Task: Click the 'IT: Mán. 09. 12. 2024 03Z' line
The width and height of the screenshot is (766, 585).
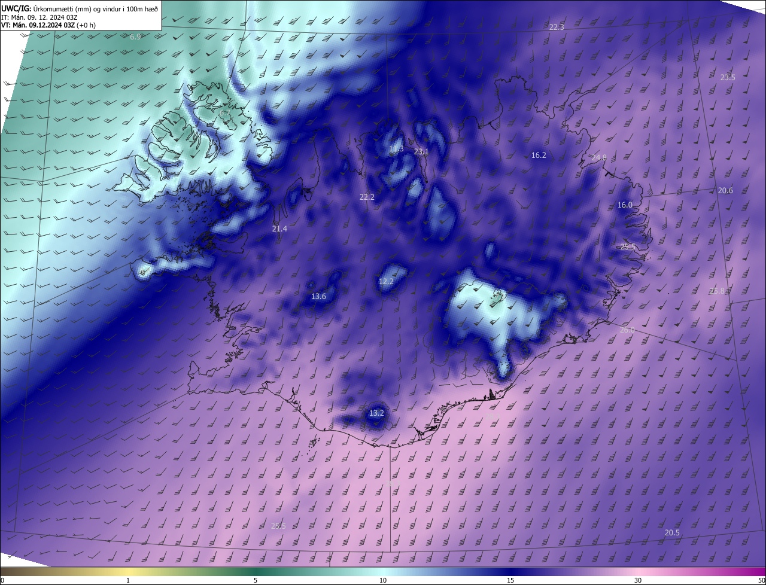Action: tap(39, 17)
